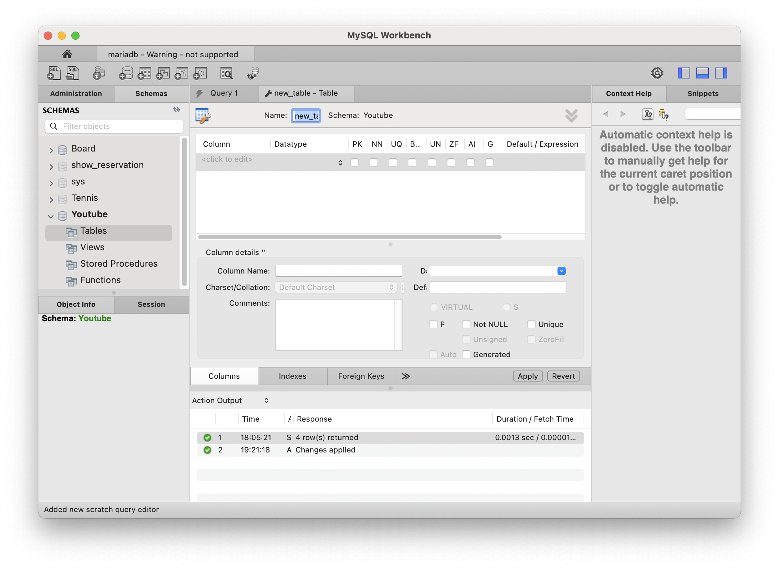Open the object inspector info icon
This screenshot has height=569, width=779.
click(98, 73)
